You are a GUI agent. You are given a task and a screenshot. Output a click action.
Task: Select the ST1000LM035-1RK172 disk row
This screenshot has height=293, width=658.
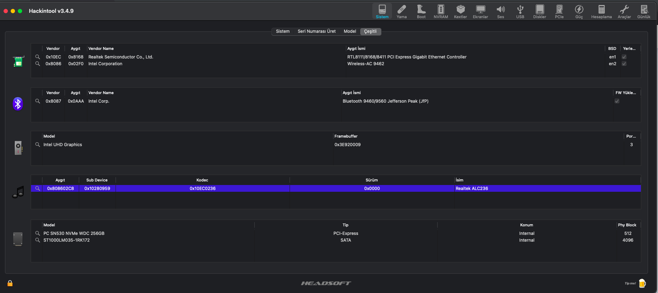click(67, 240)
